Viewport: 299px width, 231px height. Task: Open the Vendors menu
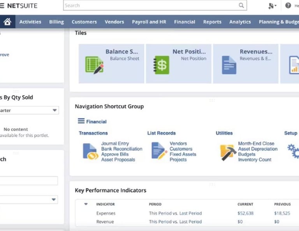pos(114,22)
